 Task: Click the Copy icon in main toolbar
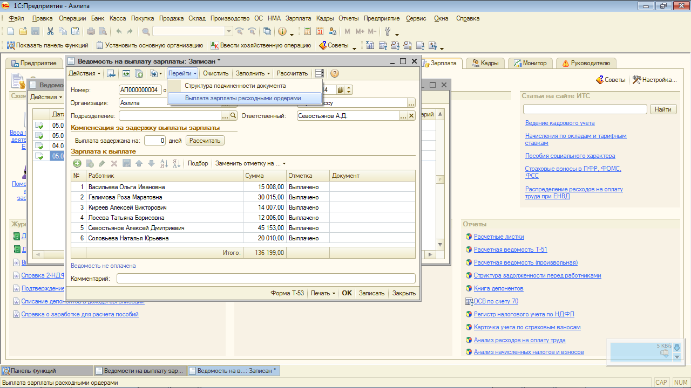[63, 31]
